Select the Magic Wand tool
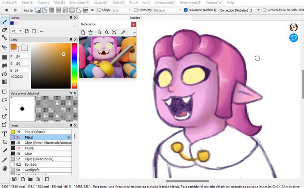This screenshot has height=188, width=304. pyautogui.click(x=4, y=108)
